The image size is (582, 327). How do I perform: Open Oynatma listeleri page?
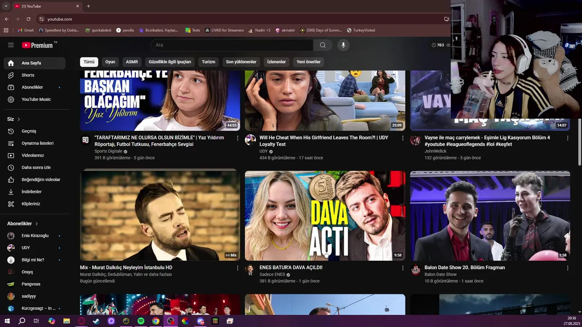click(35, 143)
